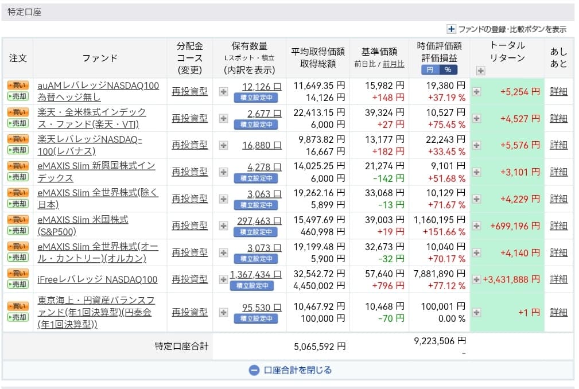Viewport: 579px width, 389px height.
Task: Switch 評価損益 display to %
Action: coord(448,69)
